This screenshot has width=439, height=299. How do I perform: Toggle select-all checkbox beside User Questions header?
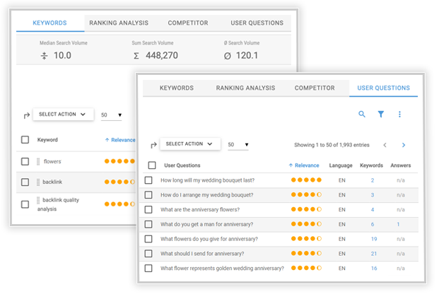(x=152, y=165)
